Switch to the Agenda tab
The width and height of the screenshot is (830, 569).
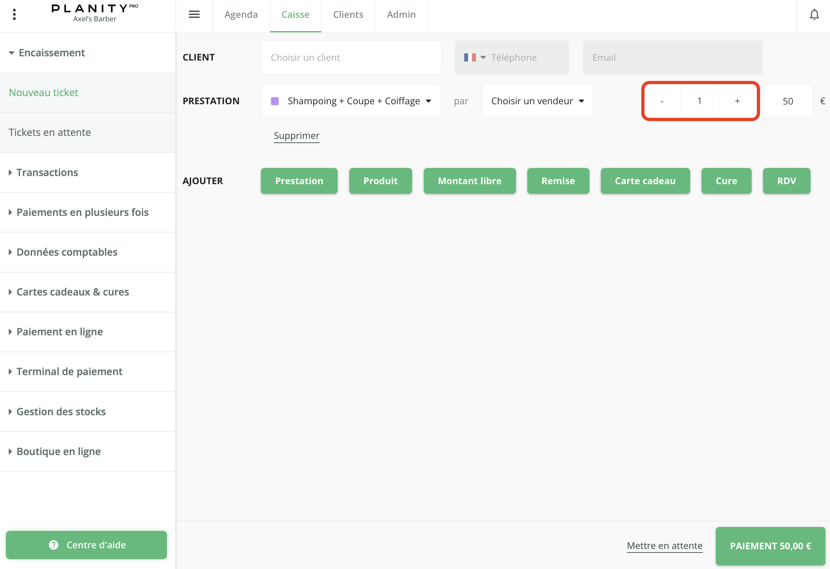point(241,15)
